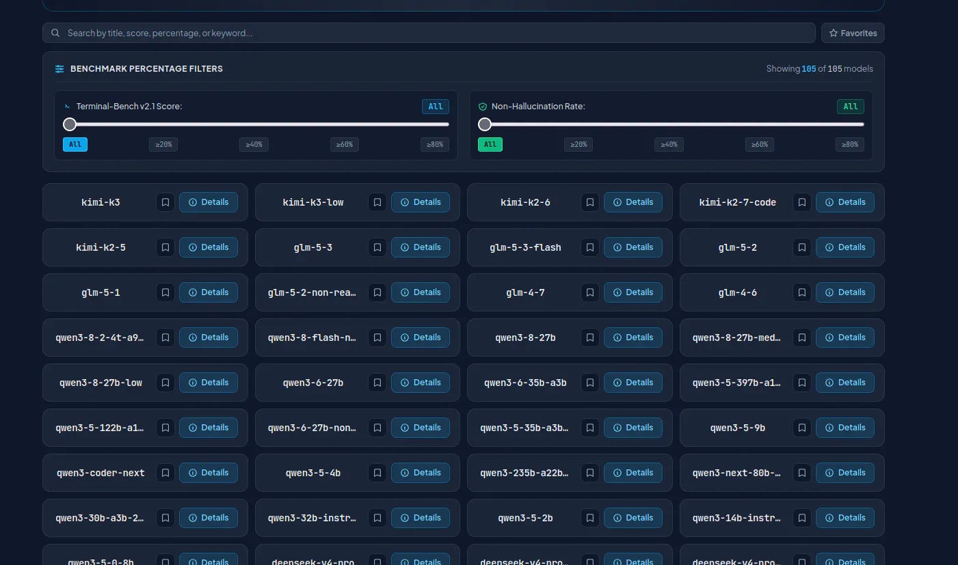This screenshot has width=958, height=565.
Task: Click the Non-Hallucination 'All' value badge
Action: pos(851,107)
